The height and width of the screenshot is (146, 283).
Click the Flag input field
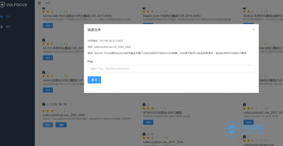(x=171, y=69)
